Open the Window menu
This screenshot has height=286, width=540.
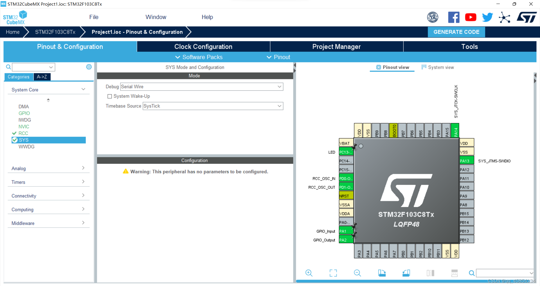156,17
